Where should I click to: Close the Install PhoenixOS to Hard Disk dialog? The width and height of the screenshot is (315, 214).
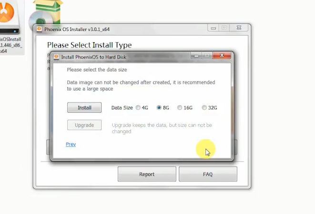click(222, 55)
